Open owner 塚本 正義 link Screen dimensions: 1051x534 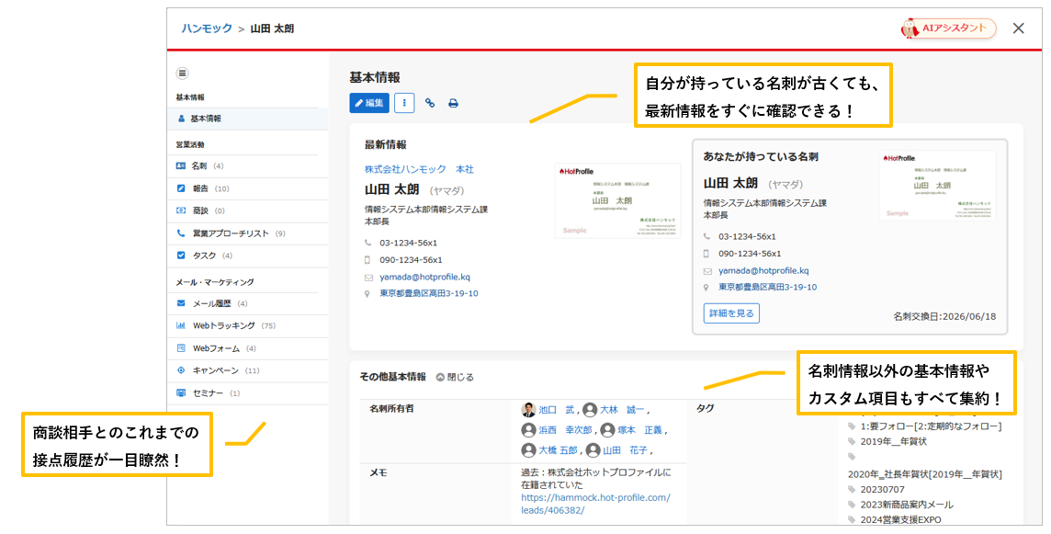(639, 430)
